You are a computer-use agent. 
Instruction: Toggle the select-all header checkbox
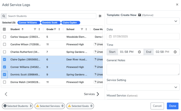(5, 29)
